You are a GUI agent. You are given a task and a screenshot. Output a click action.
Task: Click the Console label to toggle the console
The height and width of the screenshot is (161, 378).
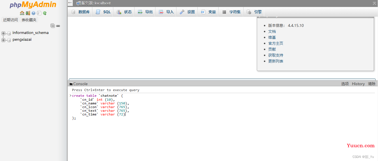click(x=80, y=84)
